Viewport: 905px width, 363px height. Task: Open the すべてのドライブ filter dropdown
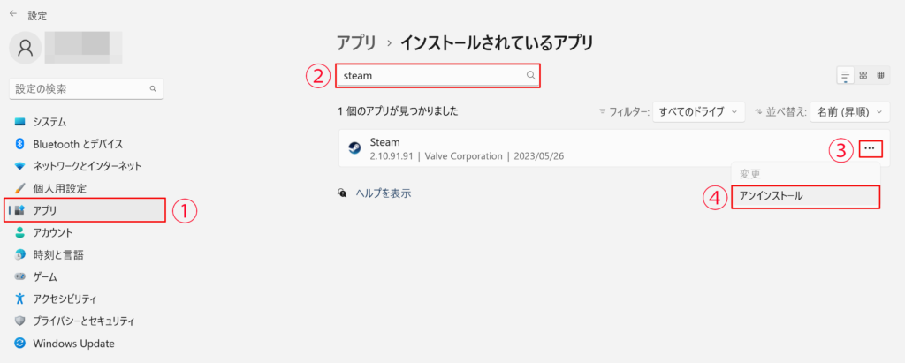pos(698,112)
